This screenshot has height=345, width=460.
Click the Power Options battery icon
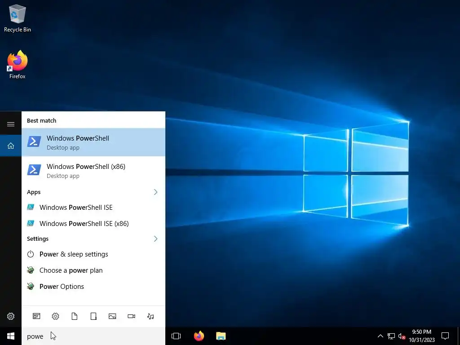(x=31, y=286)
